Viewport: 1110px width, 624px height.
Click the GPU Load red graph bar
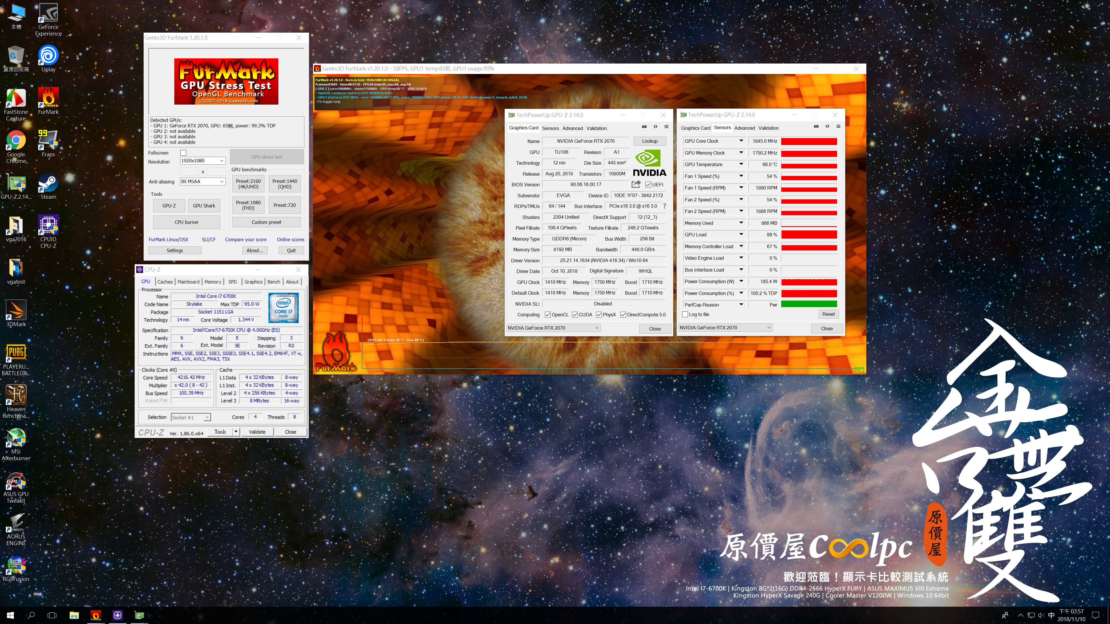[809, 235]
